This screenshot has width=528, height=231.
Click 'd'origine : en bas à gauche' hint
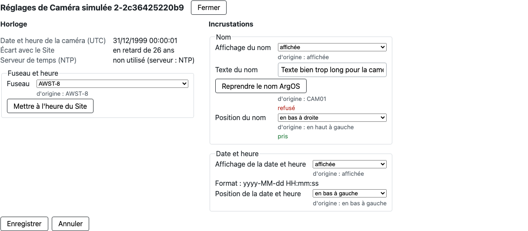click(350, 203)
